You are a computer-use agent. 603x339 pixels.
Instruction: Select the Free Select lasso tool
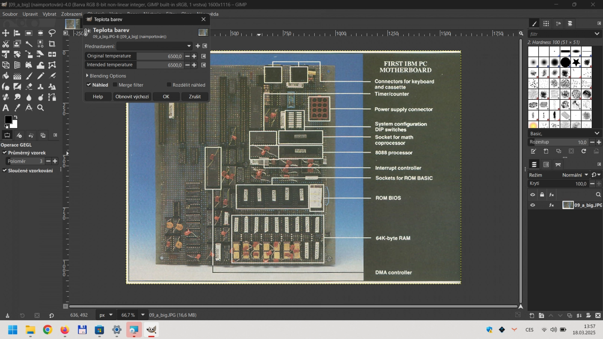pyautogui.click(x=52, y=33)
